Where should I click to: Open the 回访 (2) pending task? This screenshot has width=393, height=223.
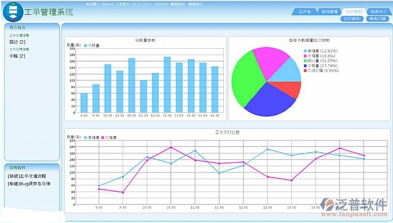(17, 42)
